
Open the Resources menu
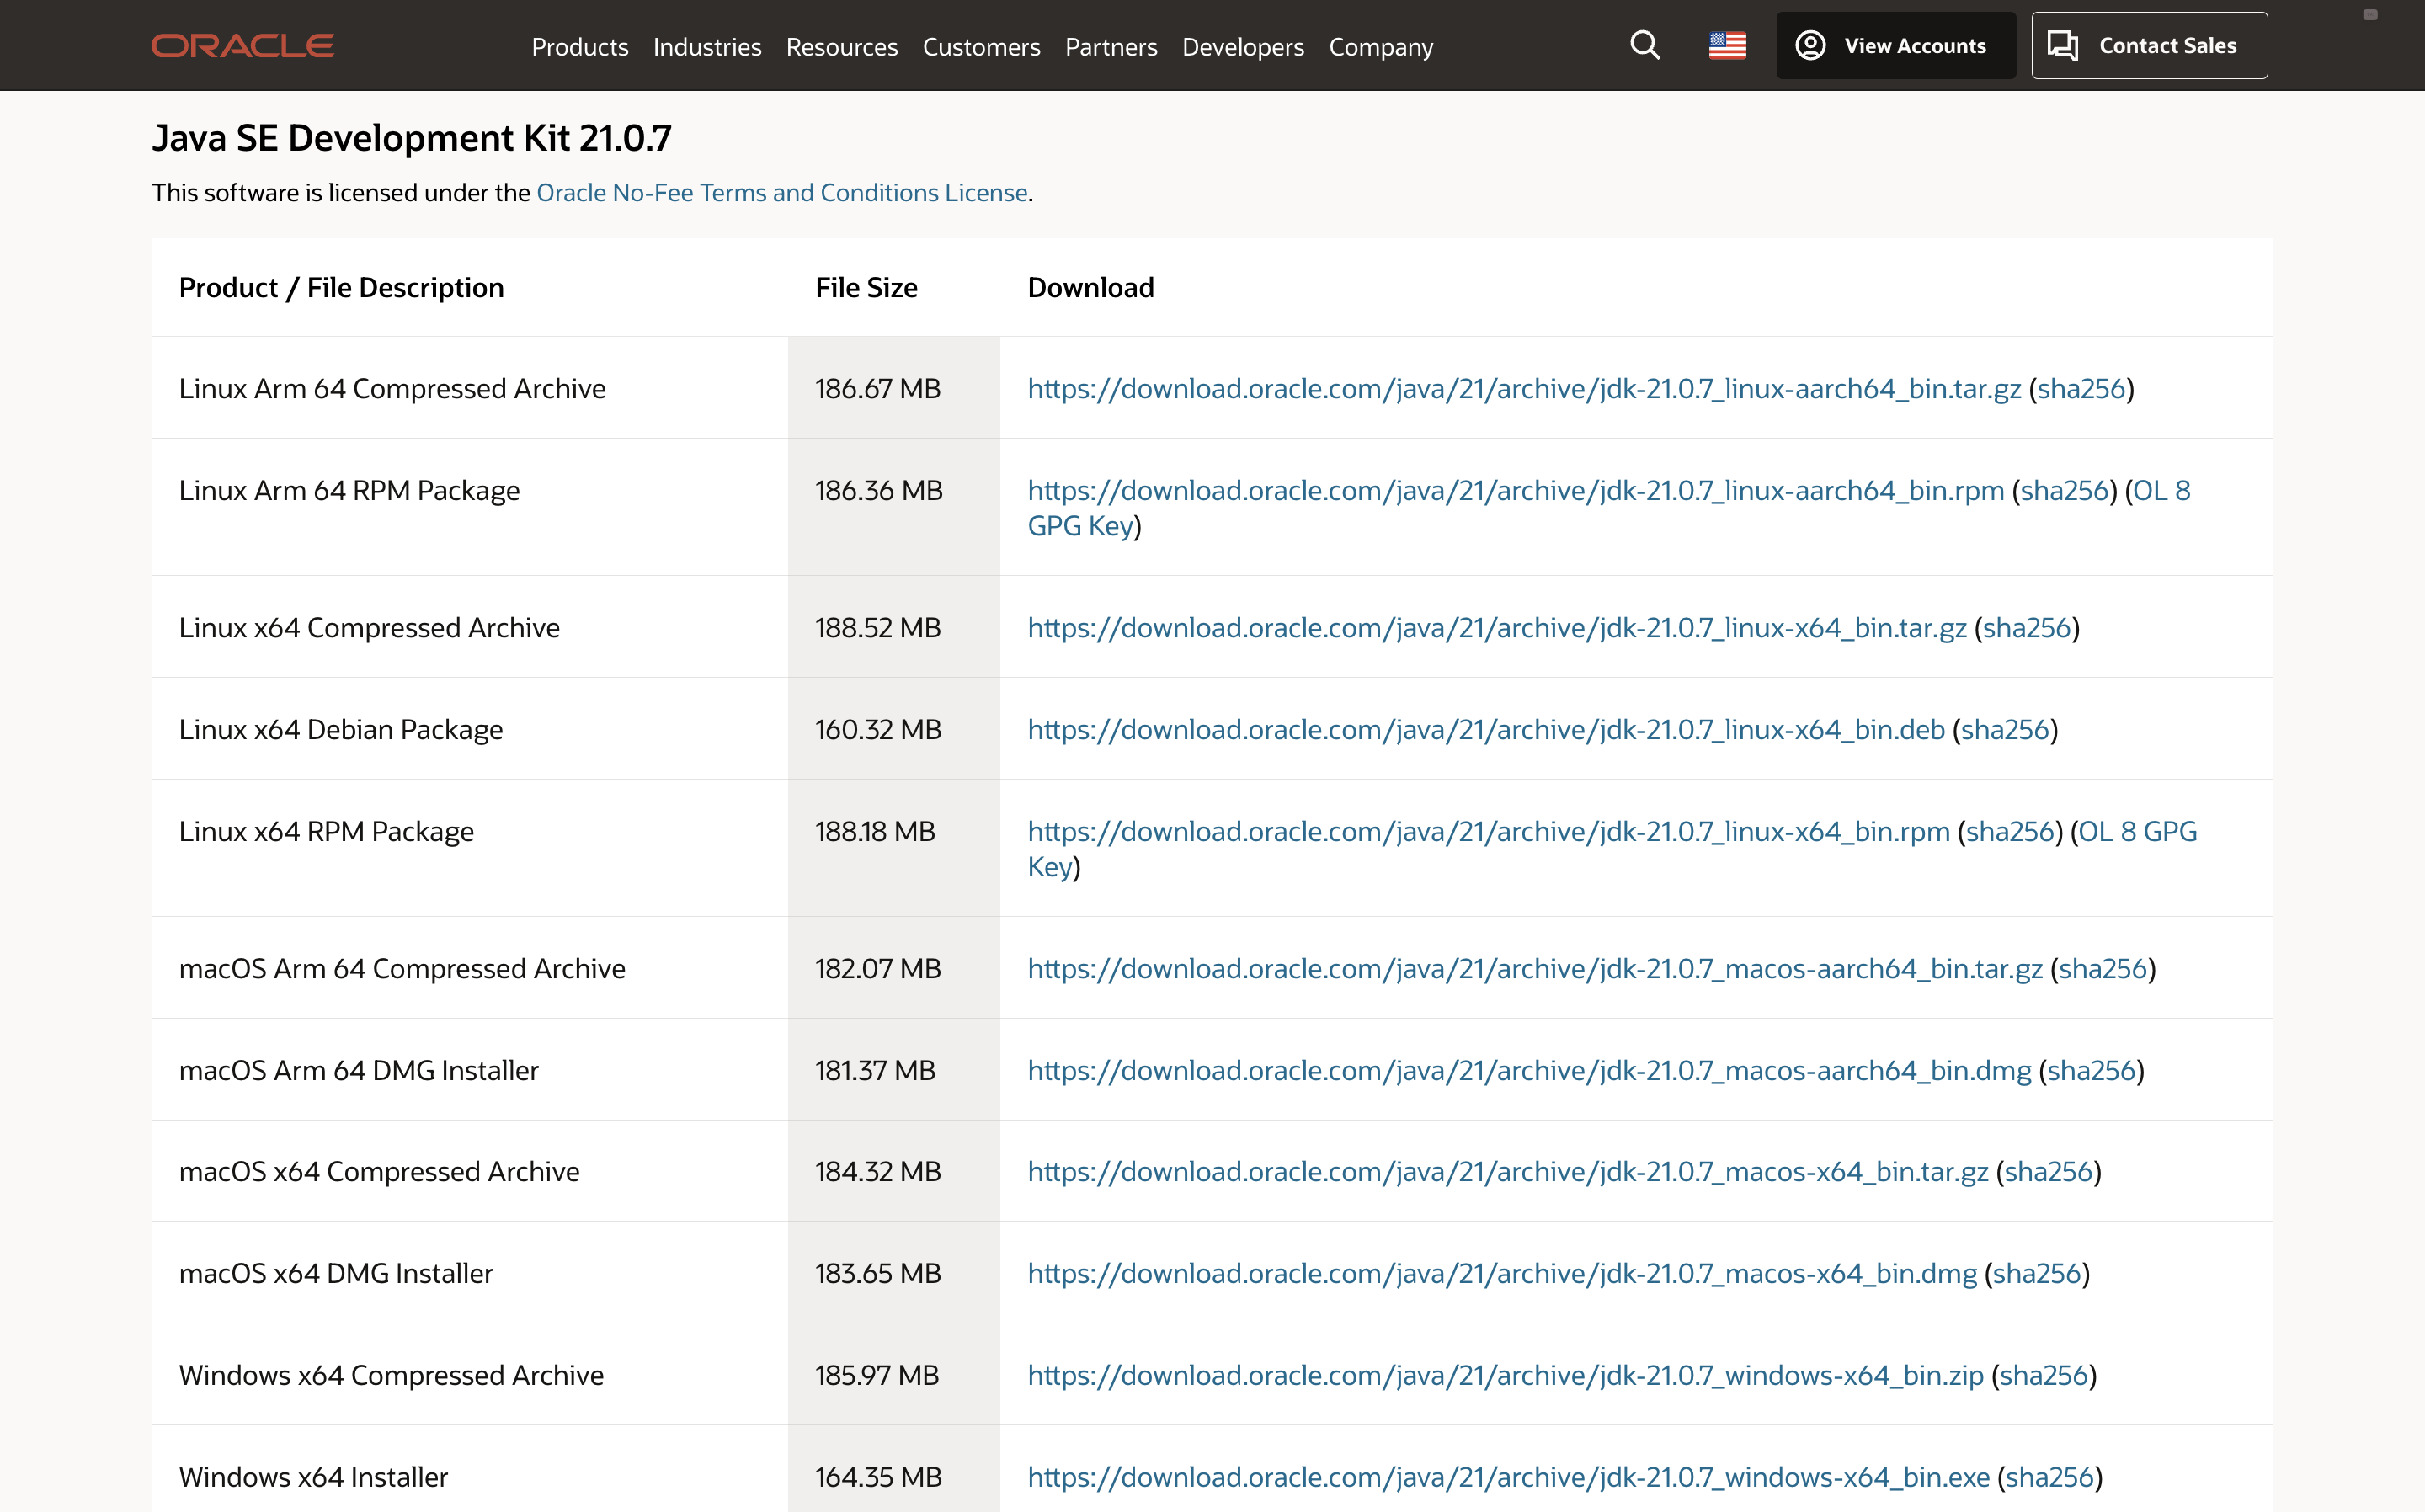click(841, 47)
